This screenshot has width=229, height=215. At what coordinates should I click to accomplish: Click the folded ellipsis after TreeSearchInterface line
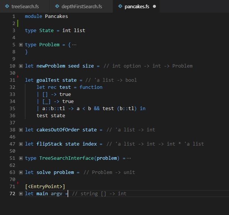(129, 158)
